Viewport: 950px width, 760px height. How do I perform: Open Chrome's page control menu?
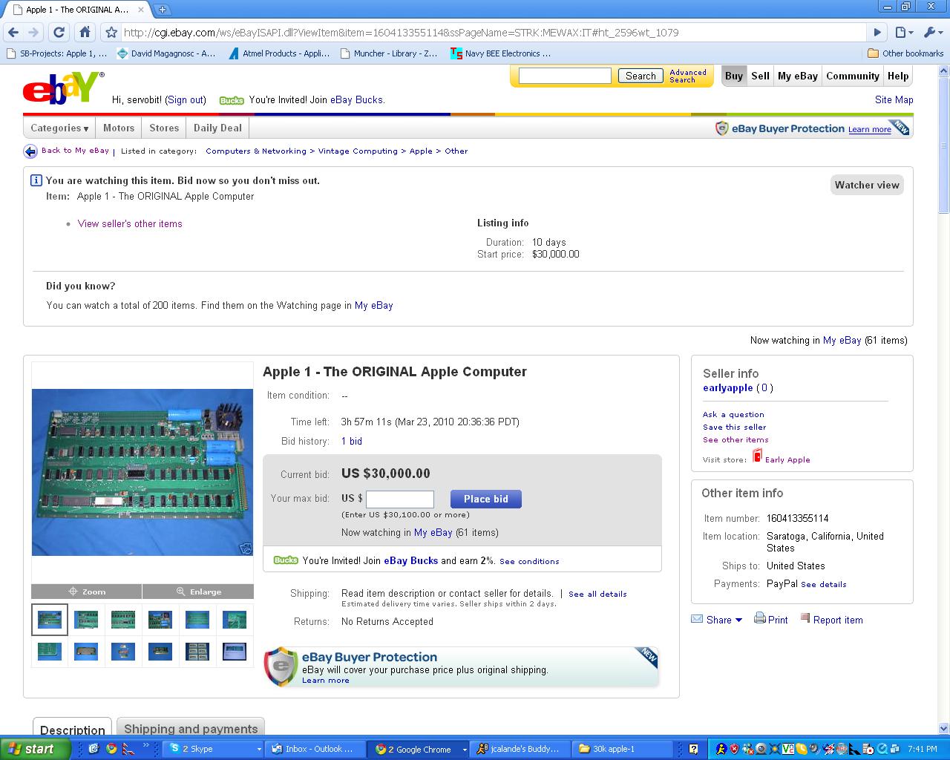[x=904, y=32]
